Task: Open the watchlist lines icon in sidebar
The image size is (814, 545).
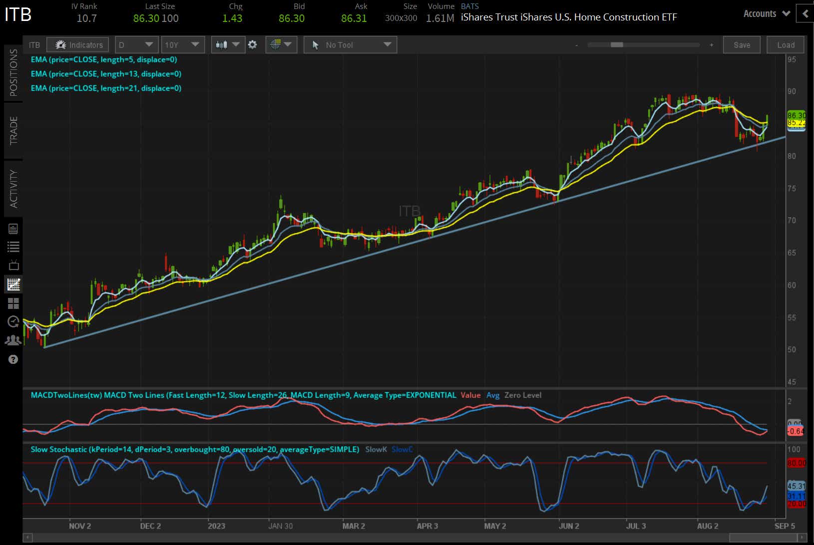Action: [x=13, y=247]
